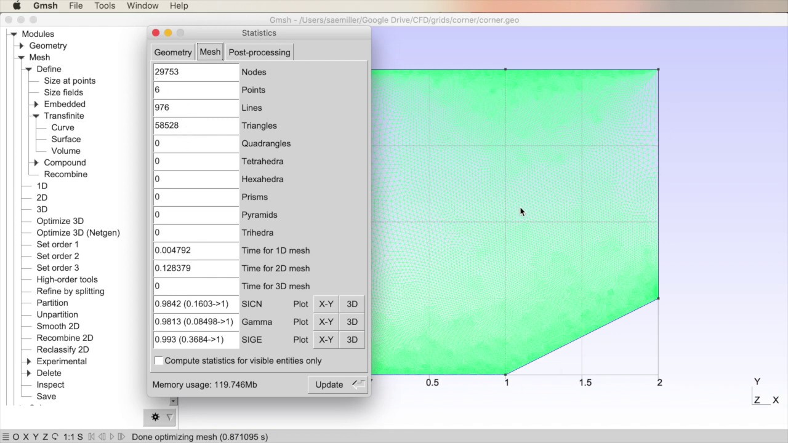Toggle mouse selection with the S button
This screenshot has width=788, height=443.
click(80, 437)
